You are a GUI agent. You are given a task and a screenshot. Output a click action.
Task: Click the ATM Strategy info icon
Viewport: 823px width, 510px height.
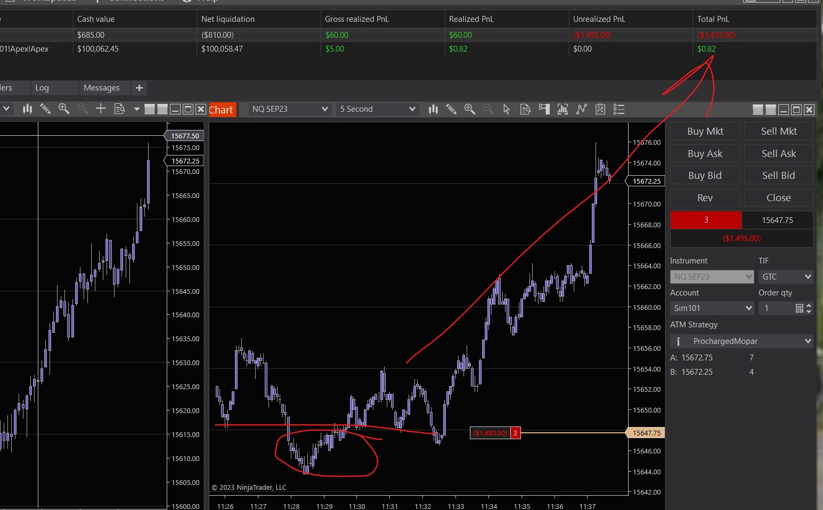point(678,341)
